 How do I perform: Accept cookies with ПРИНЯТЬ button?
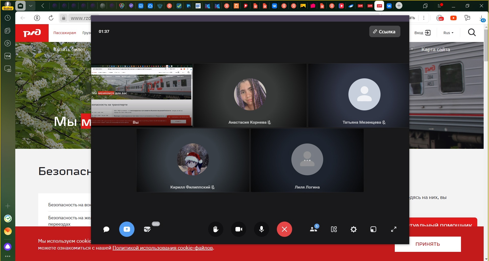428,244
